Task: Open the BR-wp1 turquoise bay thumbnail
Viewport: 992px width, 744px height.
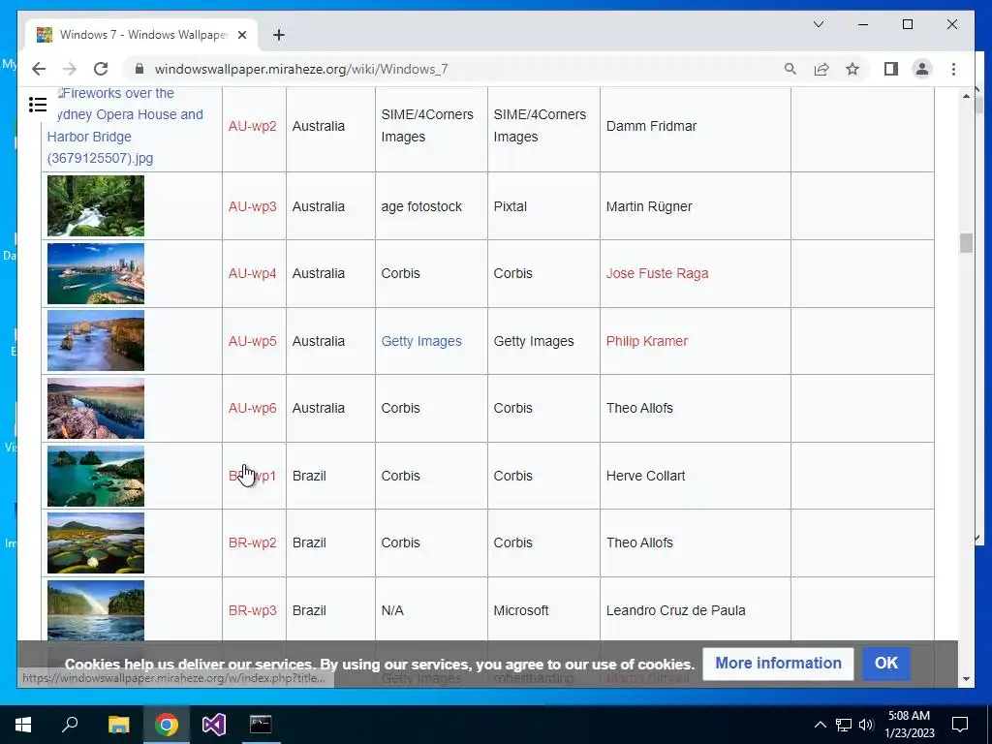Action: [x=96, y=476]
